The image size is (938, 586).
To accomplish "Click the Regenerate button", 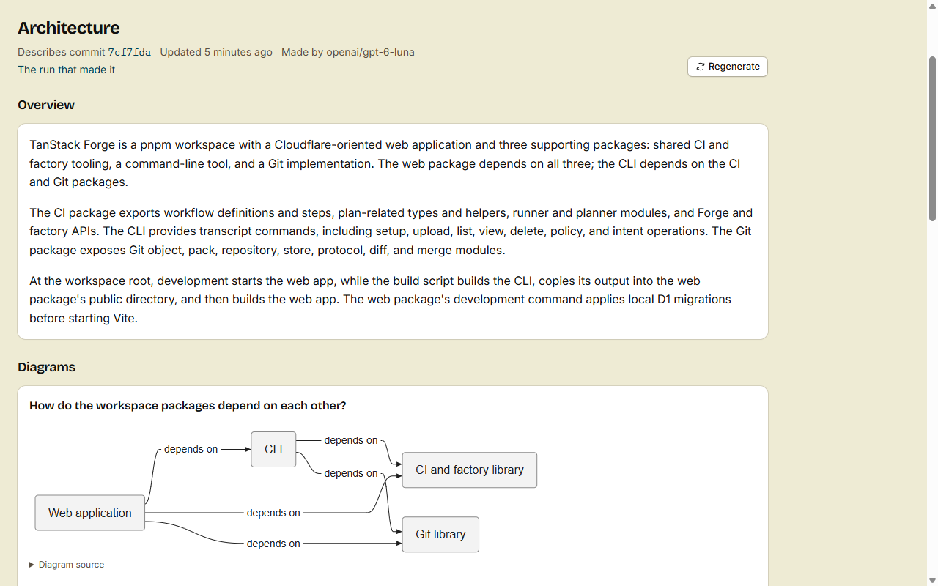I will [728, 67].
